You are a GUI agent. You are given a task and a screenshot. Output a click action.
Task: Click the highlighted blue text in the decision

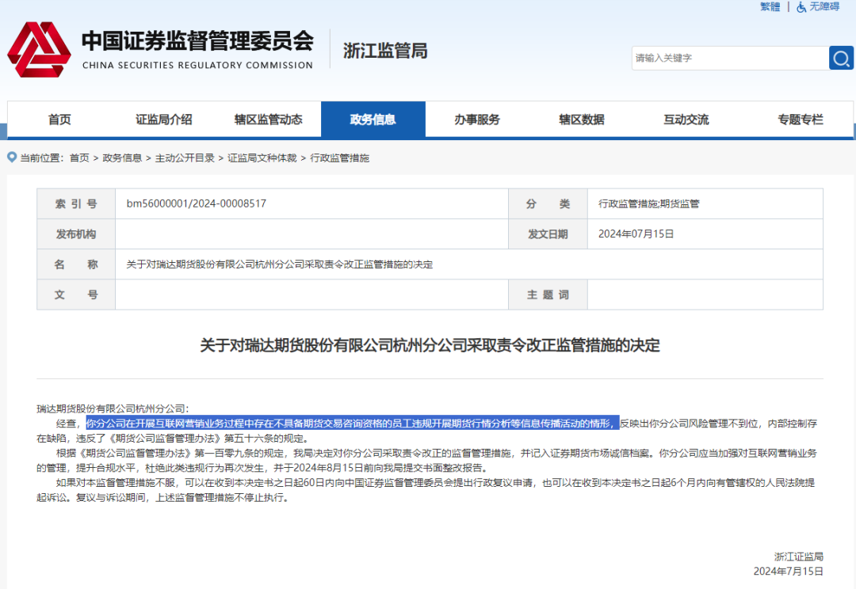click(x=352, y=424)
